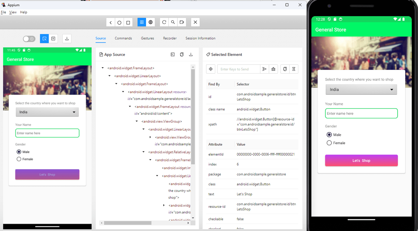Click the App Source horizontal scrollbar
The image size is (418, 231).
coord(128,223)
